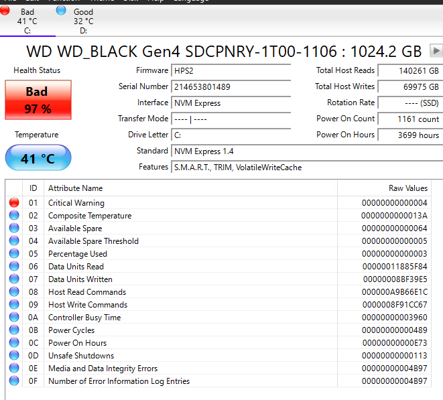Click the Power On Hours value 3699 hours

(x=411, y=135)
